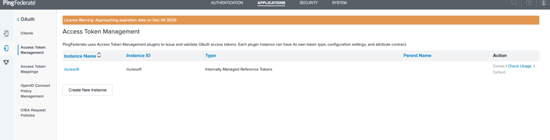Screen dimensions: 550x140
Task: Sort table by Instance ID column
Action: [138, 56]
